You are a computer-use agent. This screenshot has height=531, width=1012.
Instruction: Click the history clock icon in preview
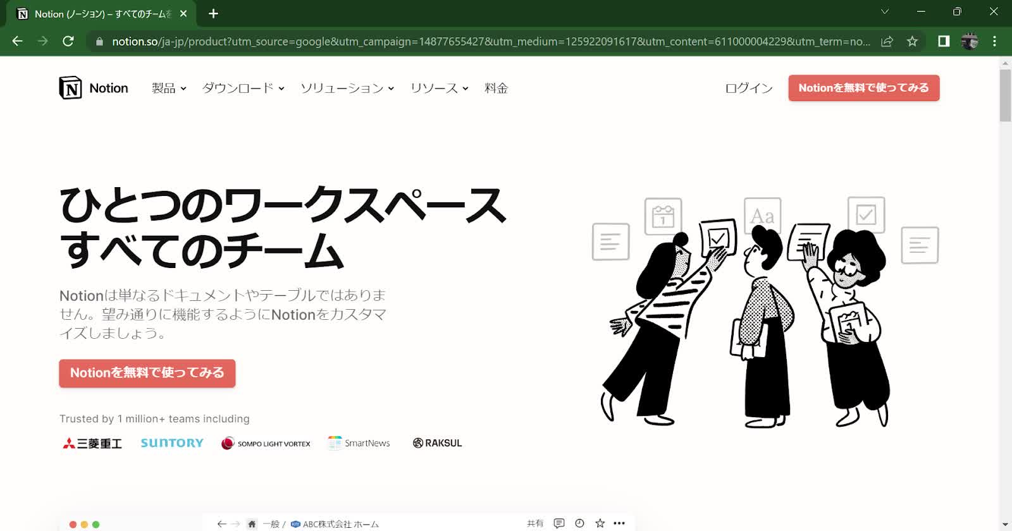click(579, 523)
